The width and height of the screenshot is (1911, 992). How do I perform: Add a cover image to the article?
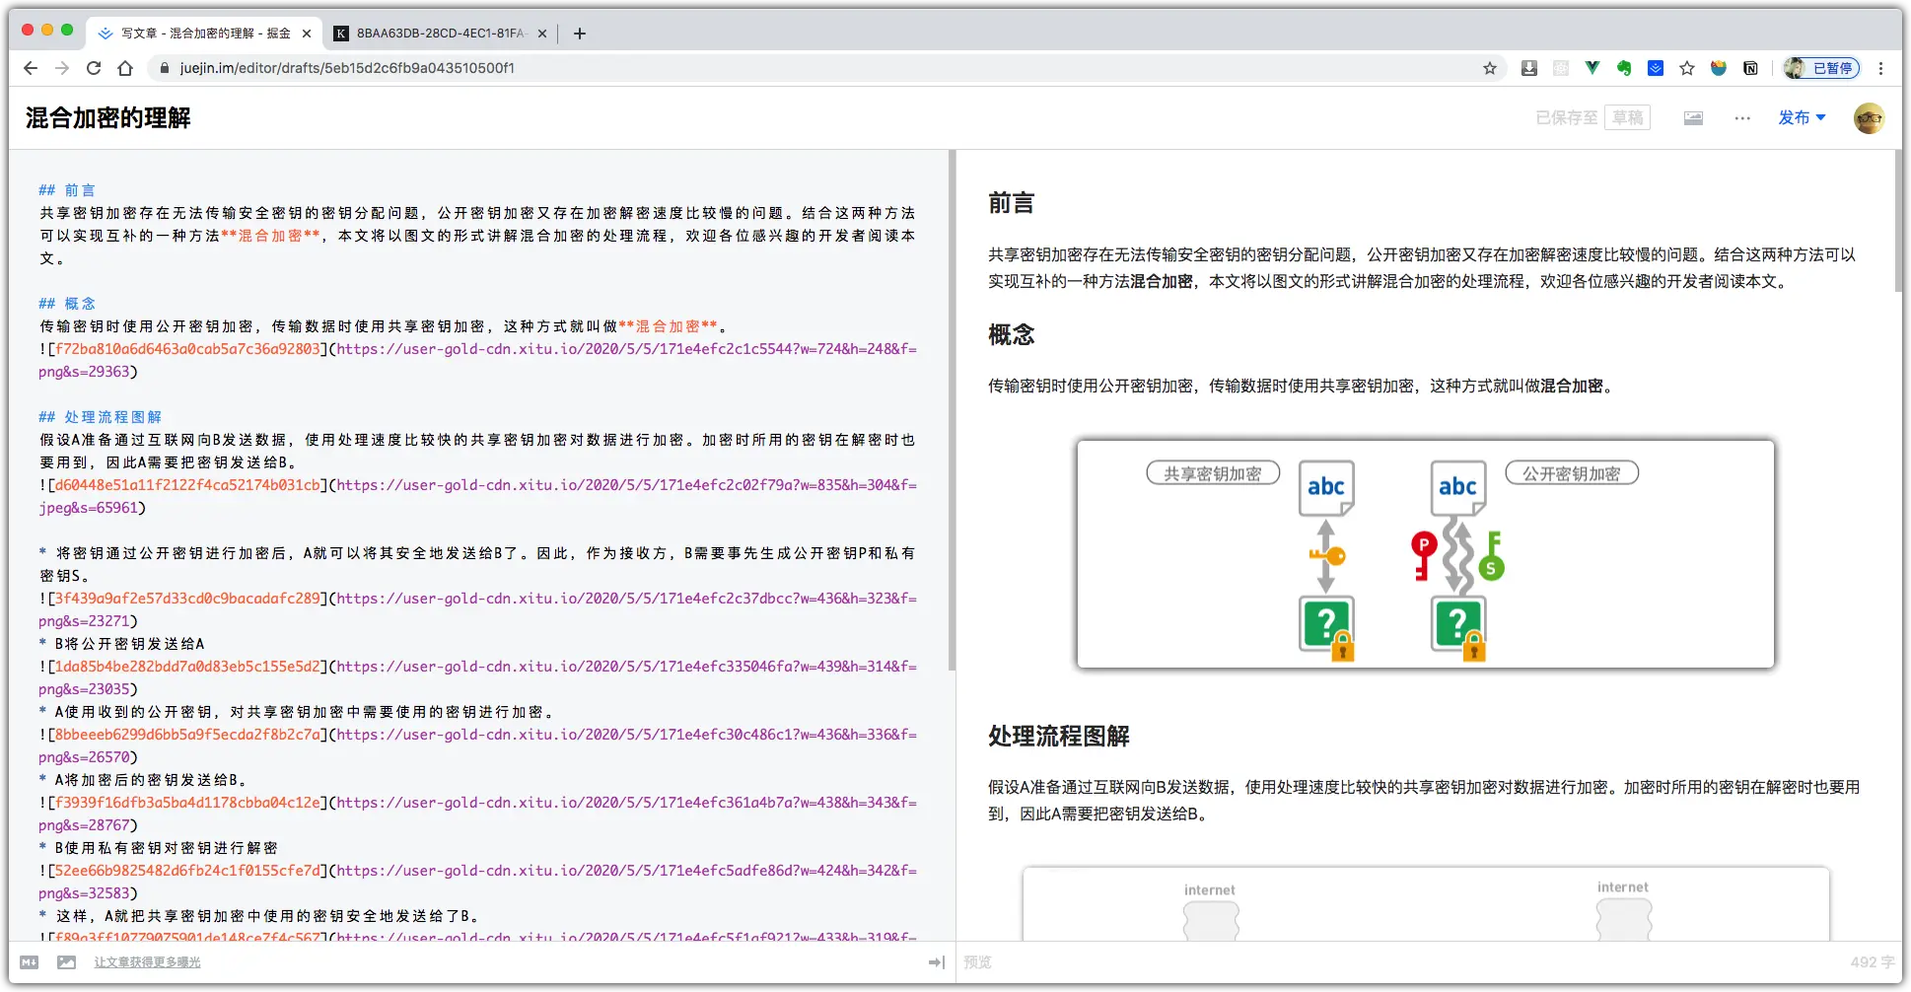(1693, 118)
